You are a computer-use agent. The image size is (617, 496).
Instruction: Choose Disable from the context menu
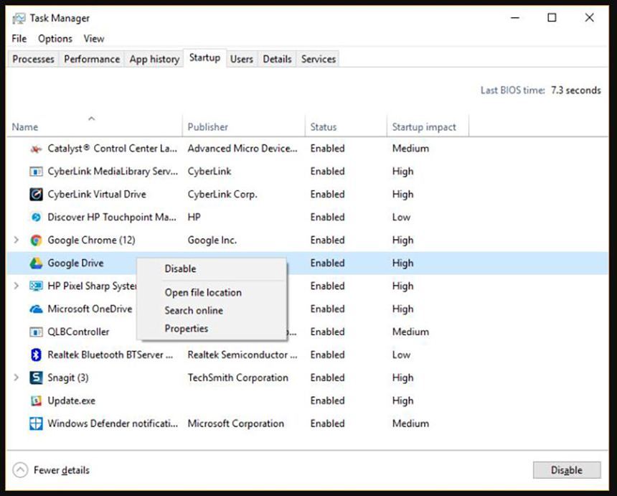point(180,268)
